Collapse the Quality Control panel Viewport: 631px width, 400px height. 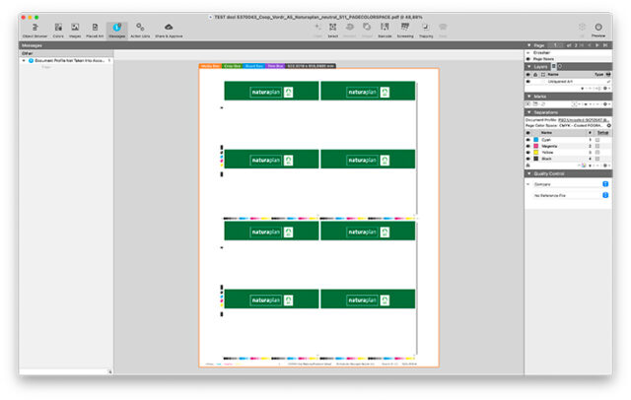click(527, 173)
